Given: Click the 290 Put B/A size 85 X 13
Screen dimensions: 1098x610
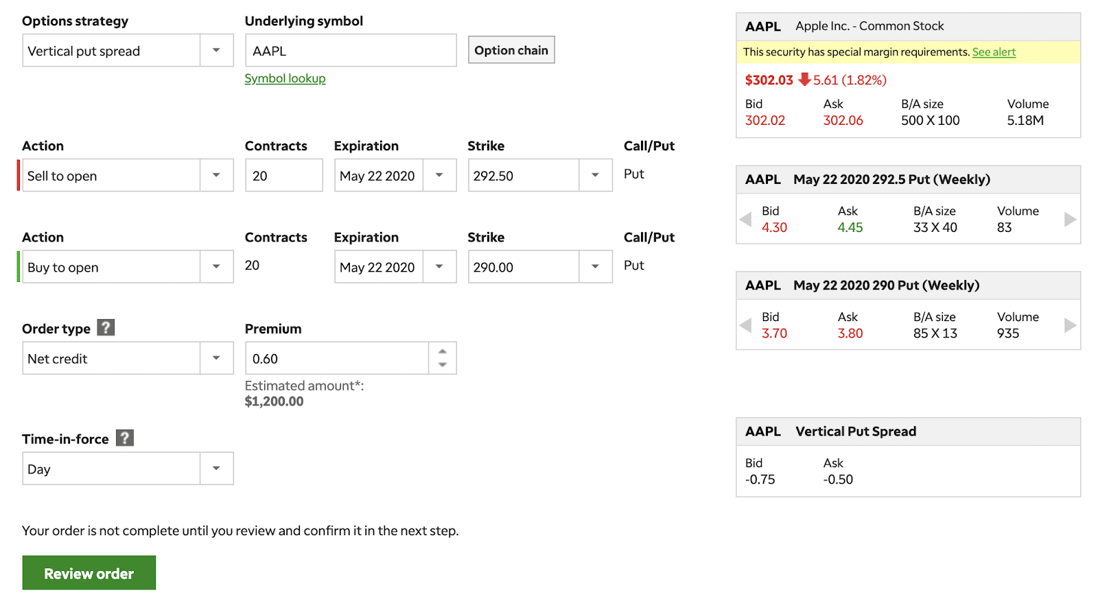Looking at the screenshot, I should tap(935, 333).
